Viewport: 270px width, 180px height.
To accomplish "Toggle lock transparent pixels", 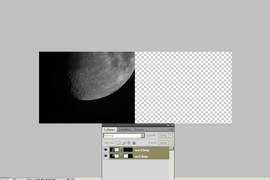I will click(x=119, y=143).
